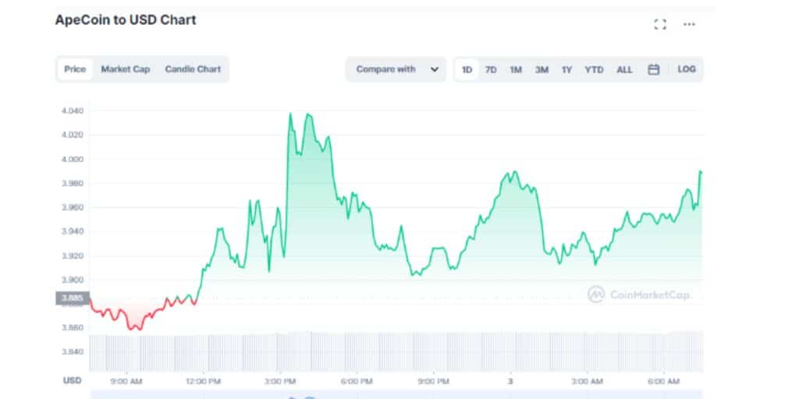Open the chart in fullscreen mode

[x=660, y=24]
